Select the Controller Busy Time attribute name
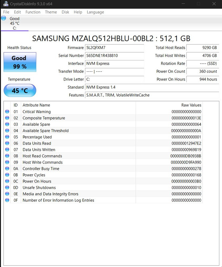Screen dimensions: 222x267 [41, 169]
